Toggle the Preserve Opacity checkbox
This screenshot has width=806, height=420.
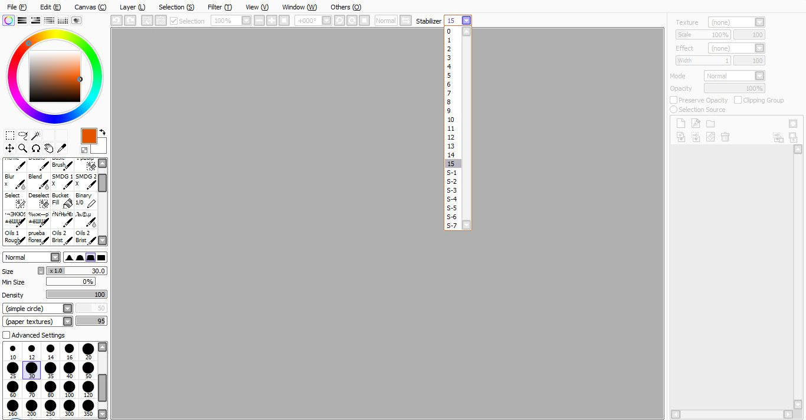click(x=673, y=100)
